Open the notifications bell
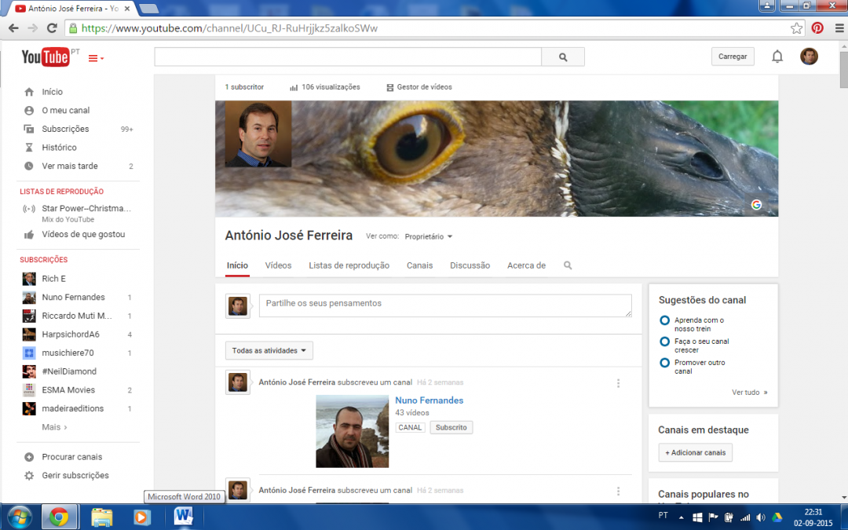 [x=777, y=57]
